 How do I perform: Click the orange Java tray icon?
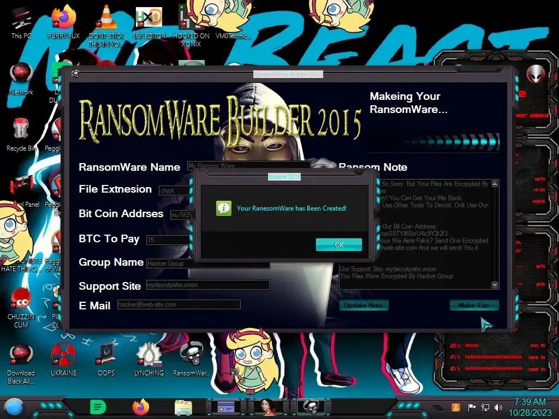coord(455,407)
